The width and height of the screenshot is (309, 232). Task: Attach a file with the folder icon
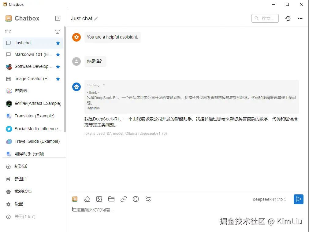pyautogui.click(x=111, y=199)
